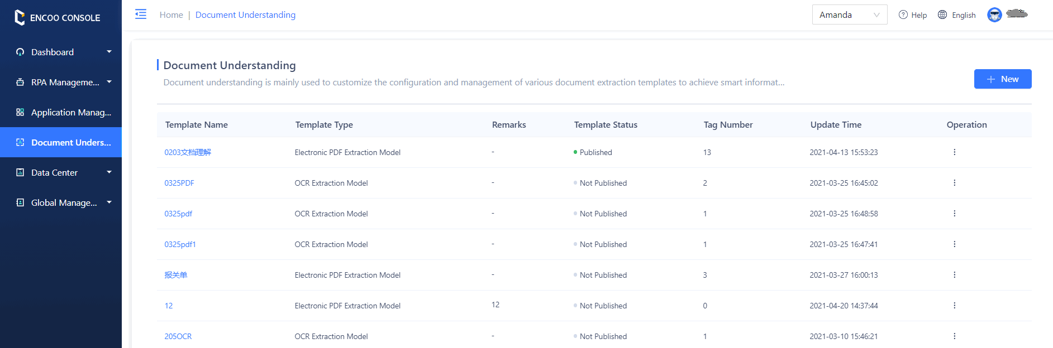Open operation menu for 0325PDF row
This screenshot has height=348, width=1053.
pos(954,183)
